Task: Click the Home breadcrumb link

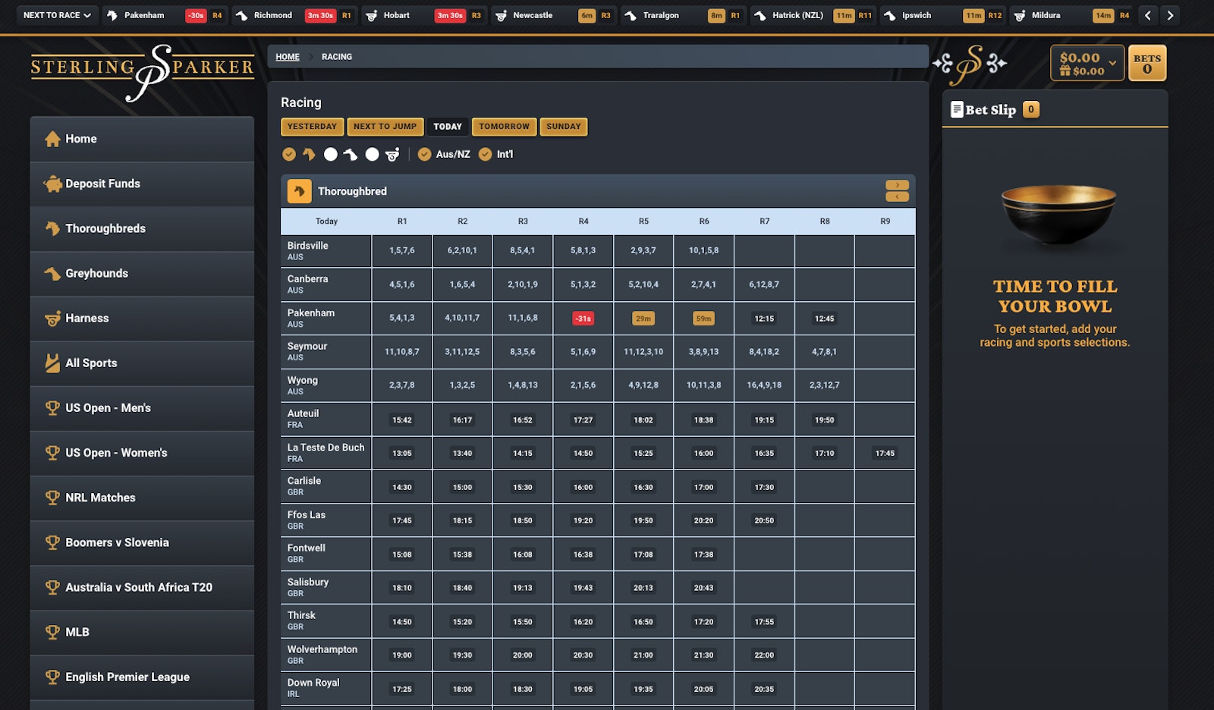Action: click(287, 57)
